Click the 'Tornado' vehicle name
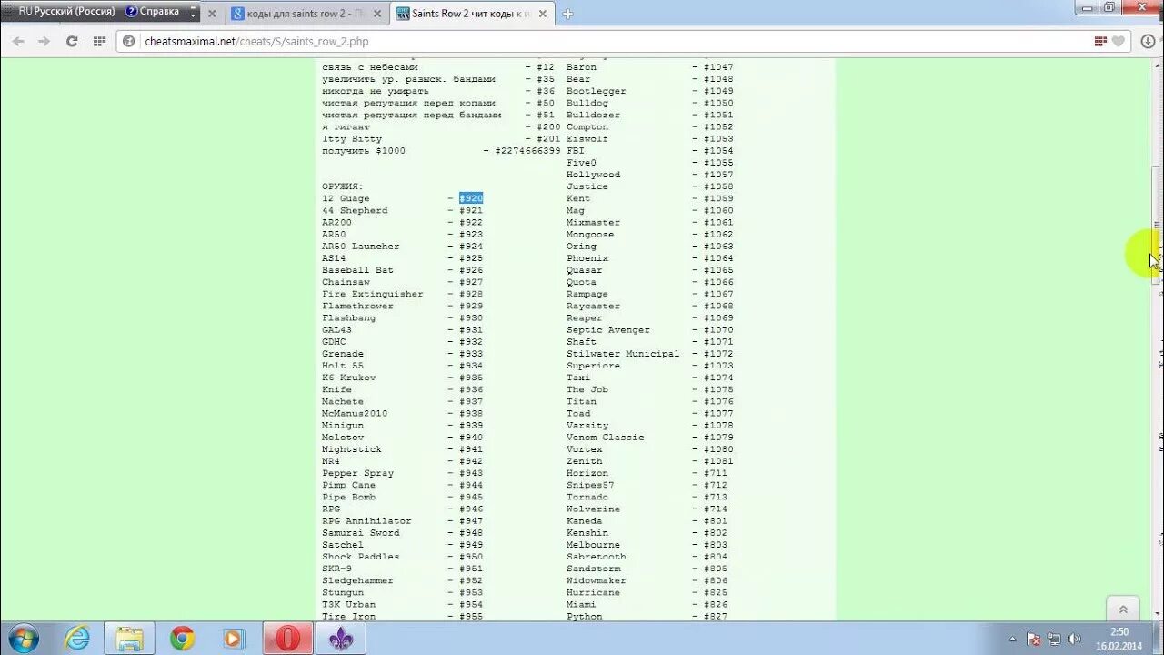The image size is (1164, 655). click(587, 498)
